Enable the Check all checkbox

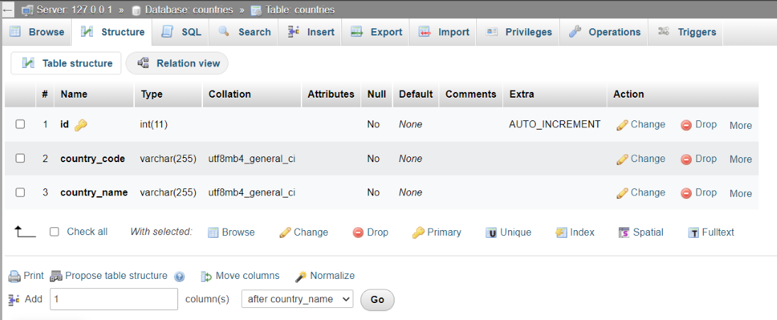click(x=55, y=232)
